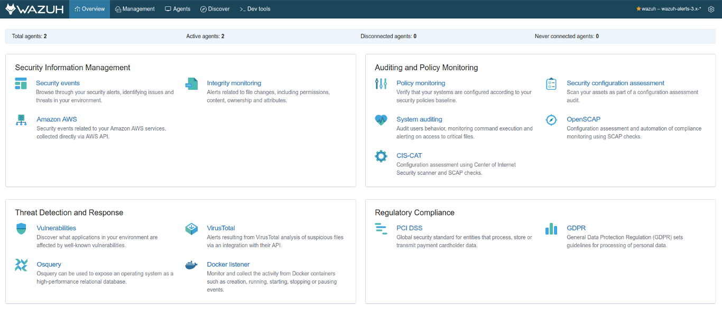Click the OpenSCAP compass icon

pyautogui.click(x=551, y=120)
